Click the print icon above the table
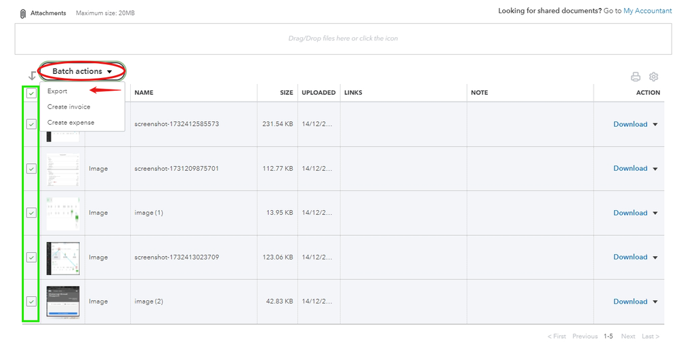 tap(635, 77)
